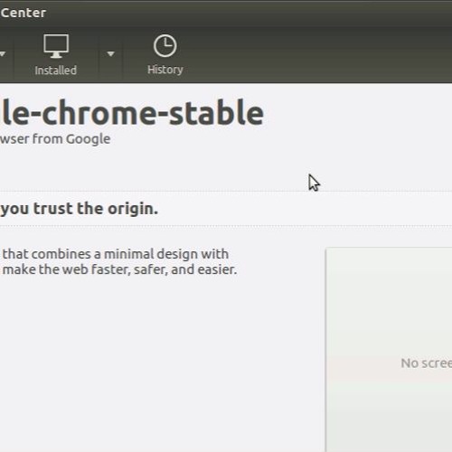
Task: Open the History clock icon
Action: 165,46
